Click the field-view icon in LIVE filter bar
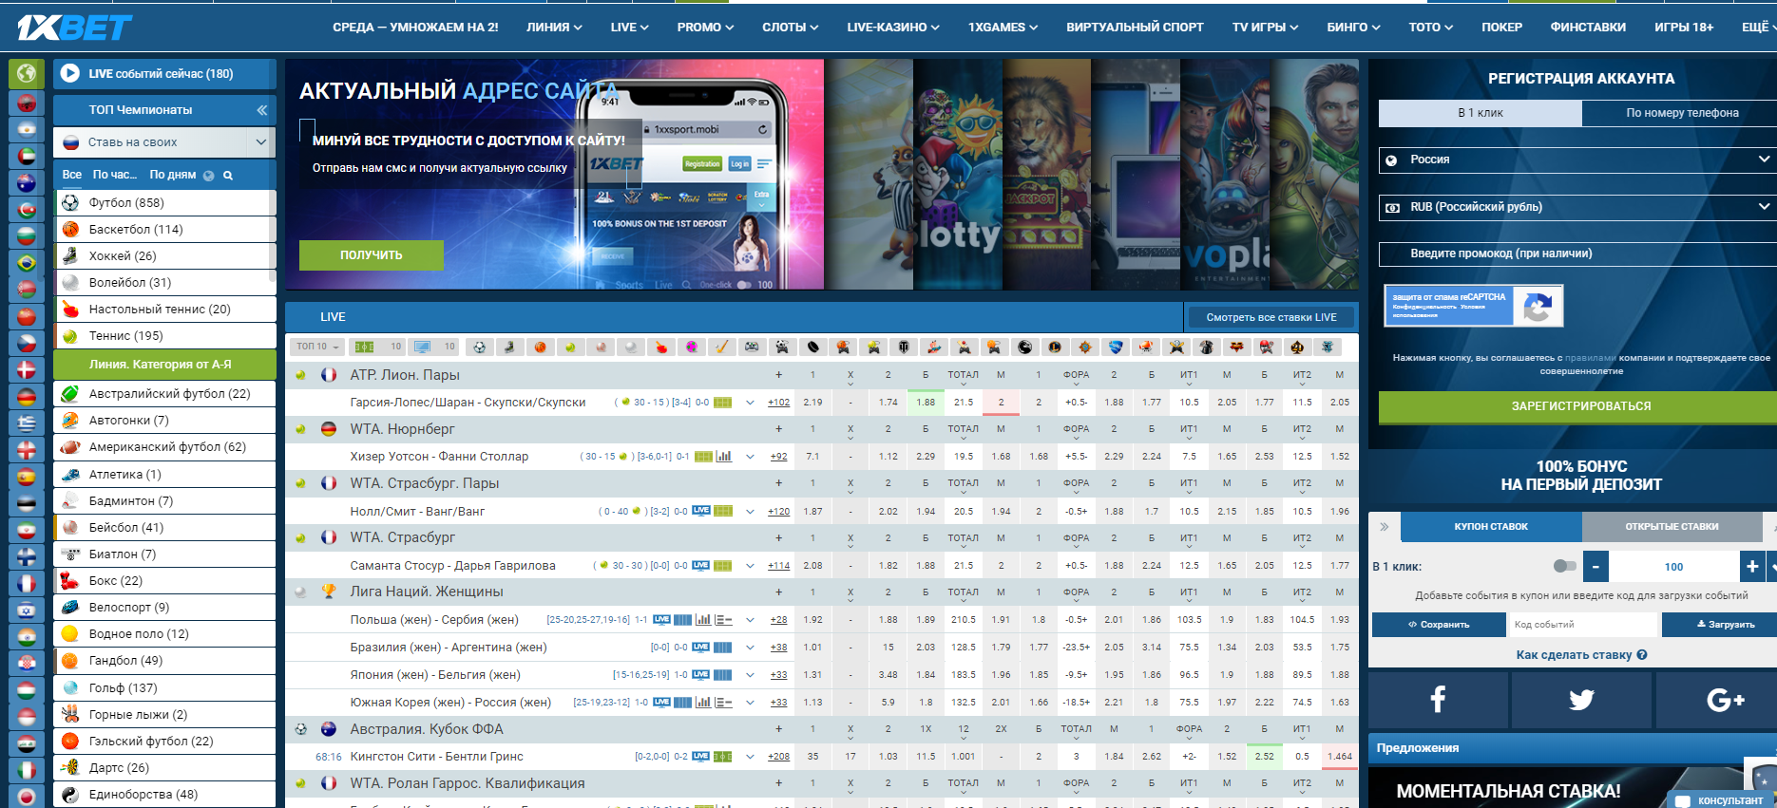Screen dimensions: 1777x808 click(365, 347)
